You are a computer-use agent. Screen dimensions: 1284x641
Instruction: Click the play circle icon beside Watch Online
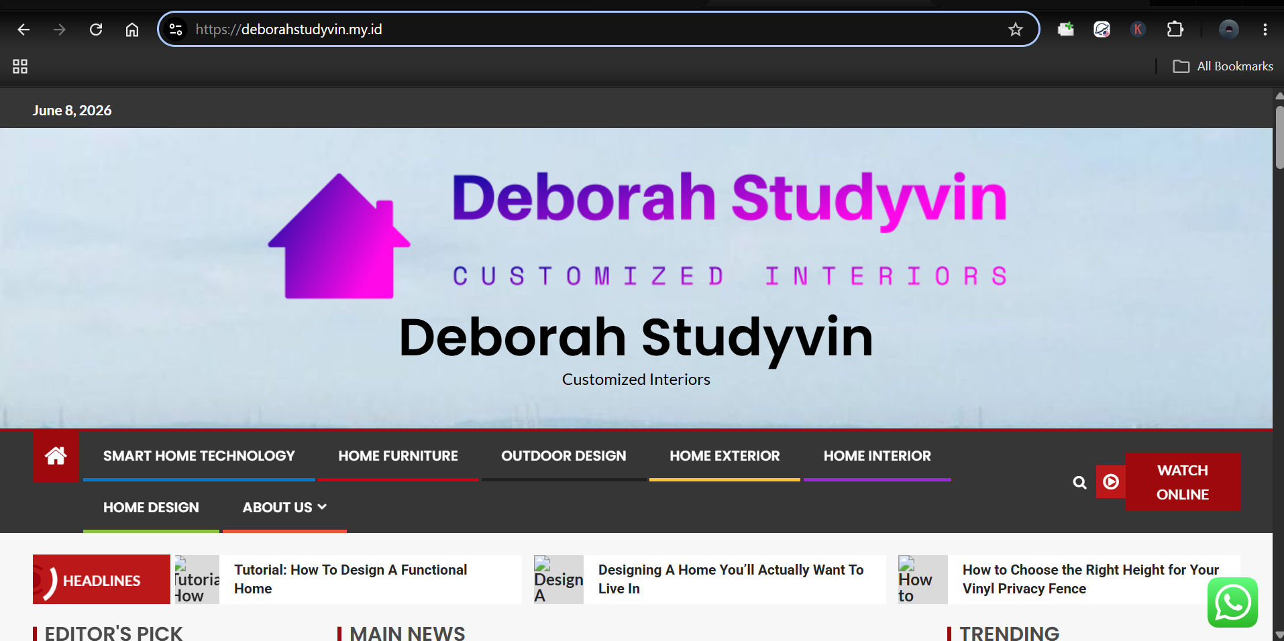[1111, 481]
